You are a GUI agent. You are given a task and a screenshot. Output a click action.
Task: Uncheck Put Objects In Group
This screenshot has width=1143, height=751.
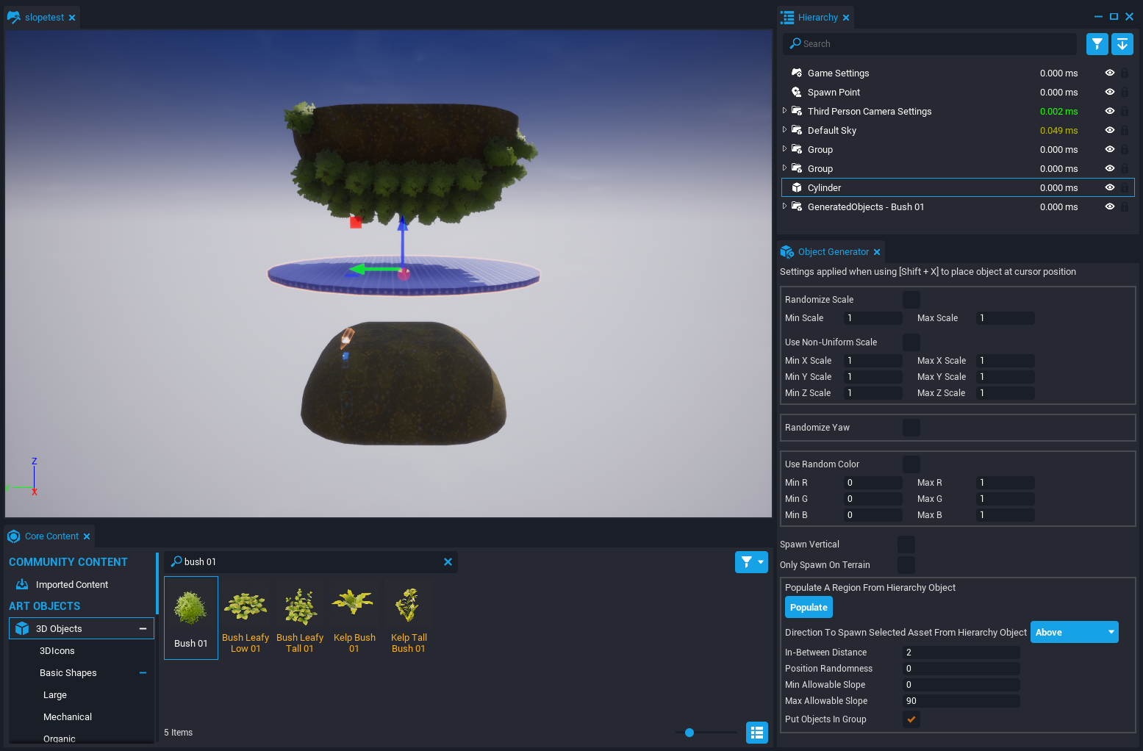pyautogui.click(x=911, y=719)
